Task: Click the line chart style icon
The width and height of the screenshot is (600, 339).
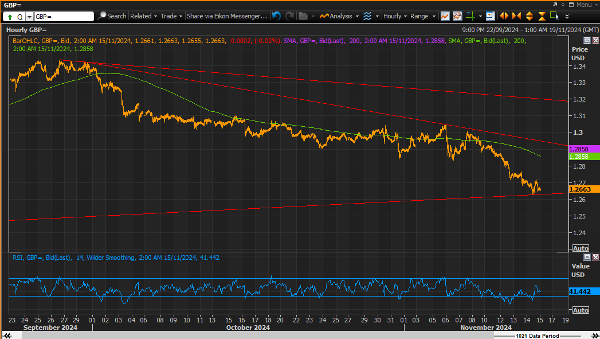Action: pos(445,16)
